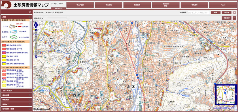
Task: Open the ヘルプ top menu
Action: click(223, 5)
